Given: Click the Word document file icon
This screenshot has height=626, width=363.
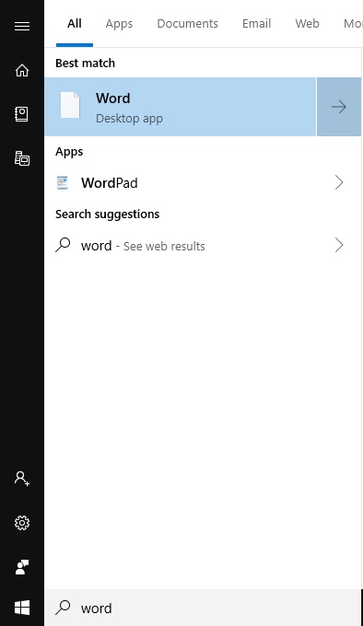Looking at the screenshot, I should (x=70, y=105).
